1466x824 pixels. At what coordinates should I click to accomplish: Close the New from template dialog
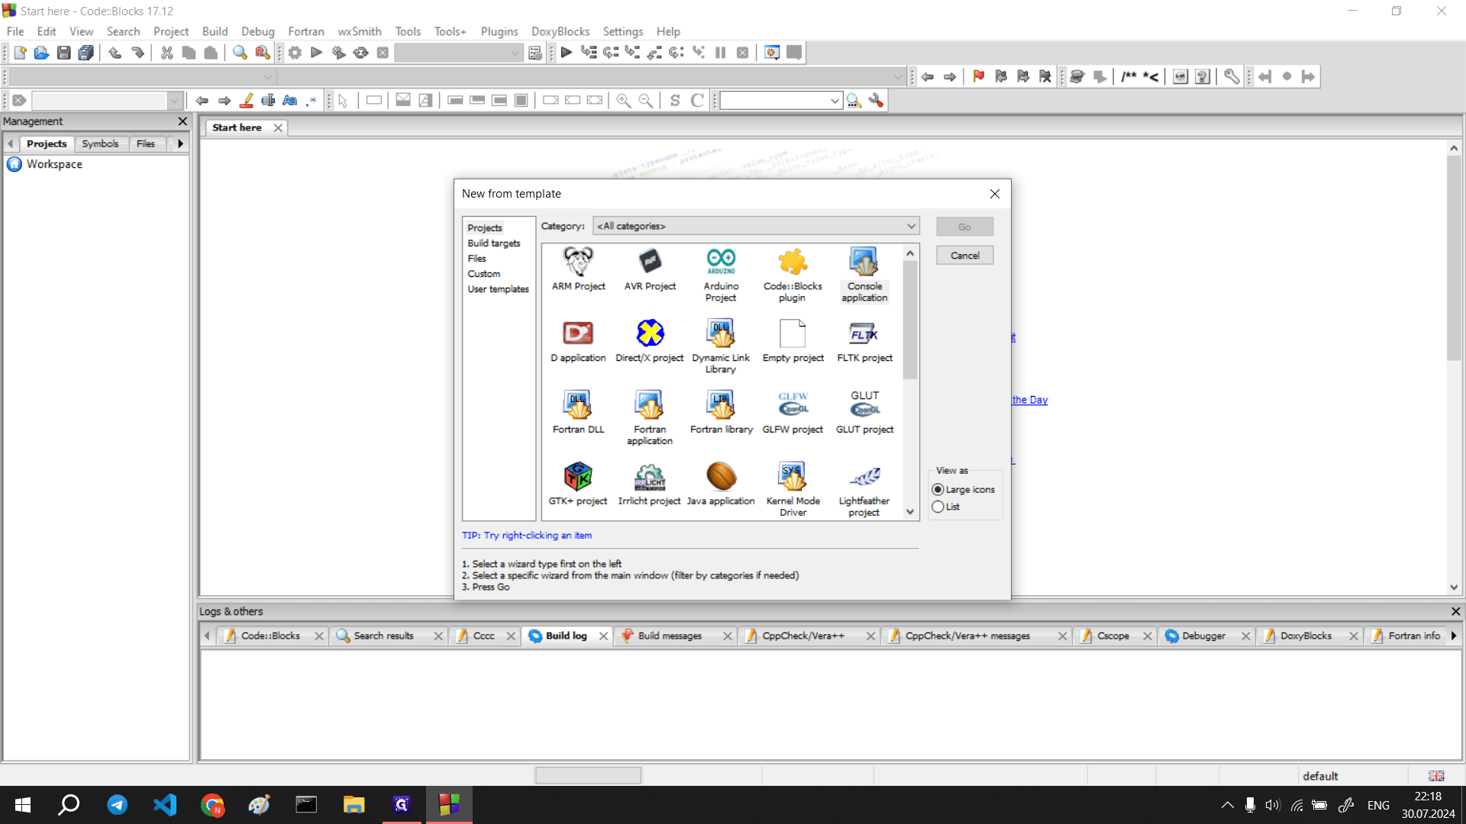coord(994,194)
